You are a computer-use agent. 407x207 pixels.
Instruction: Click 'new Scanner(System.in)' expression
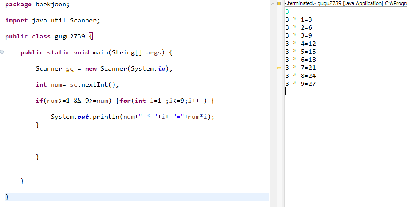[x=127, y=68]
